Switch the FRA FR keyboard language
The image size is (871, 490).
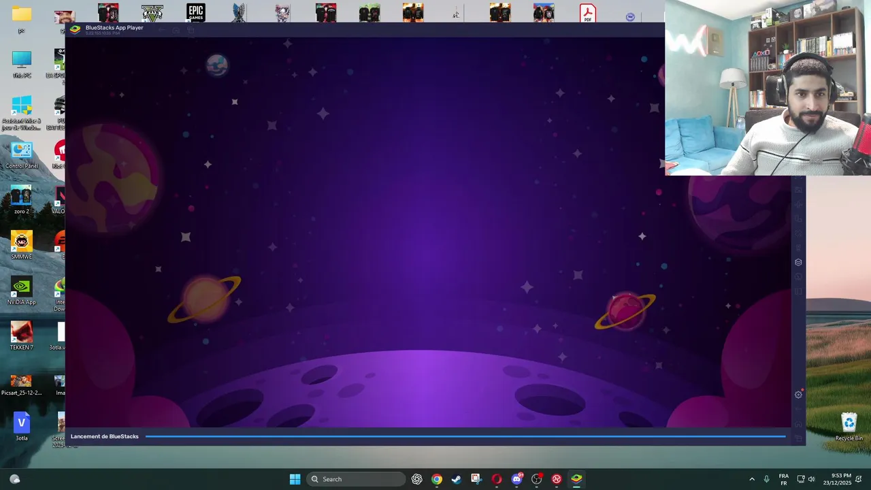783,479
